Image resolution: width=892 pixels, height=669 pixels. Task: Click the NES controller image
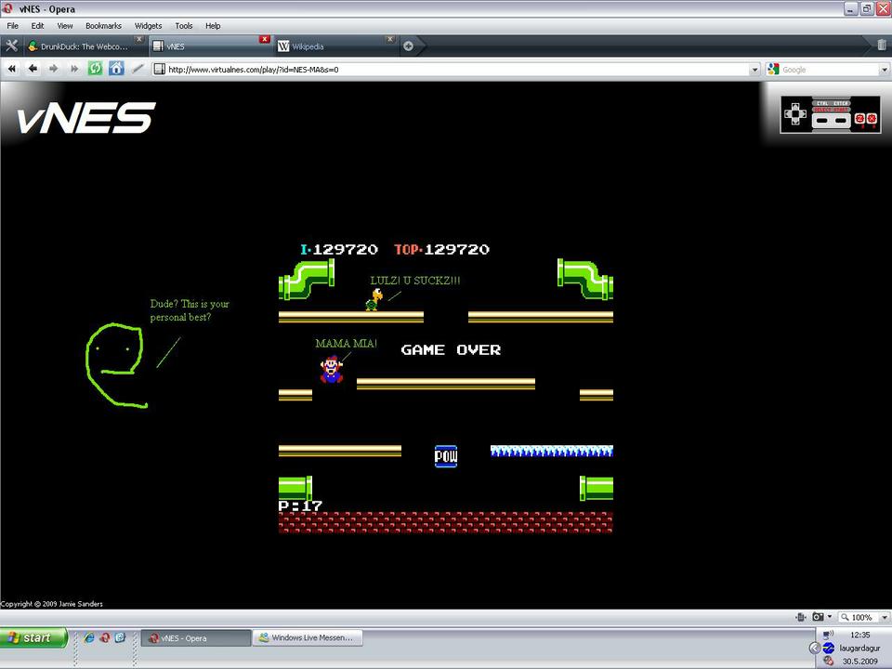pyautogui.click(x=831, y=114)
